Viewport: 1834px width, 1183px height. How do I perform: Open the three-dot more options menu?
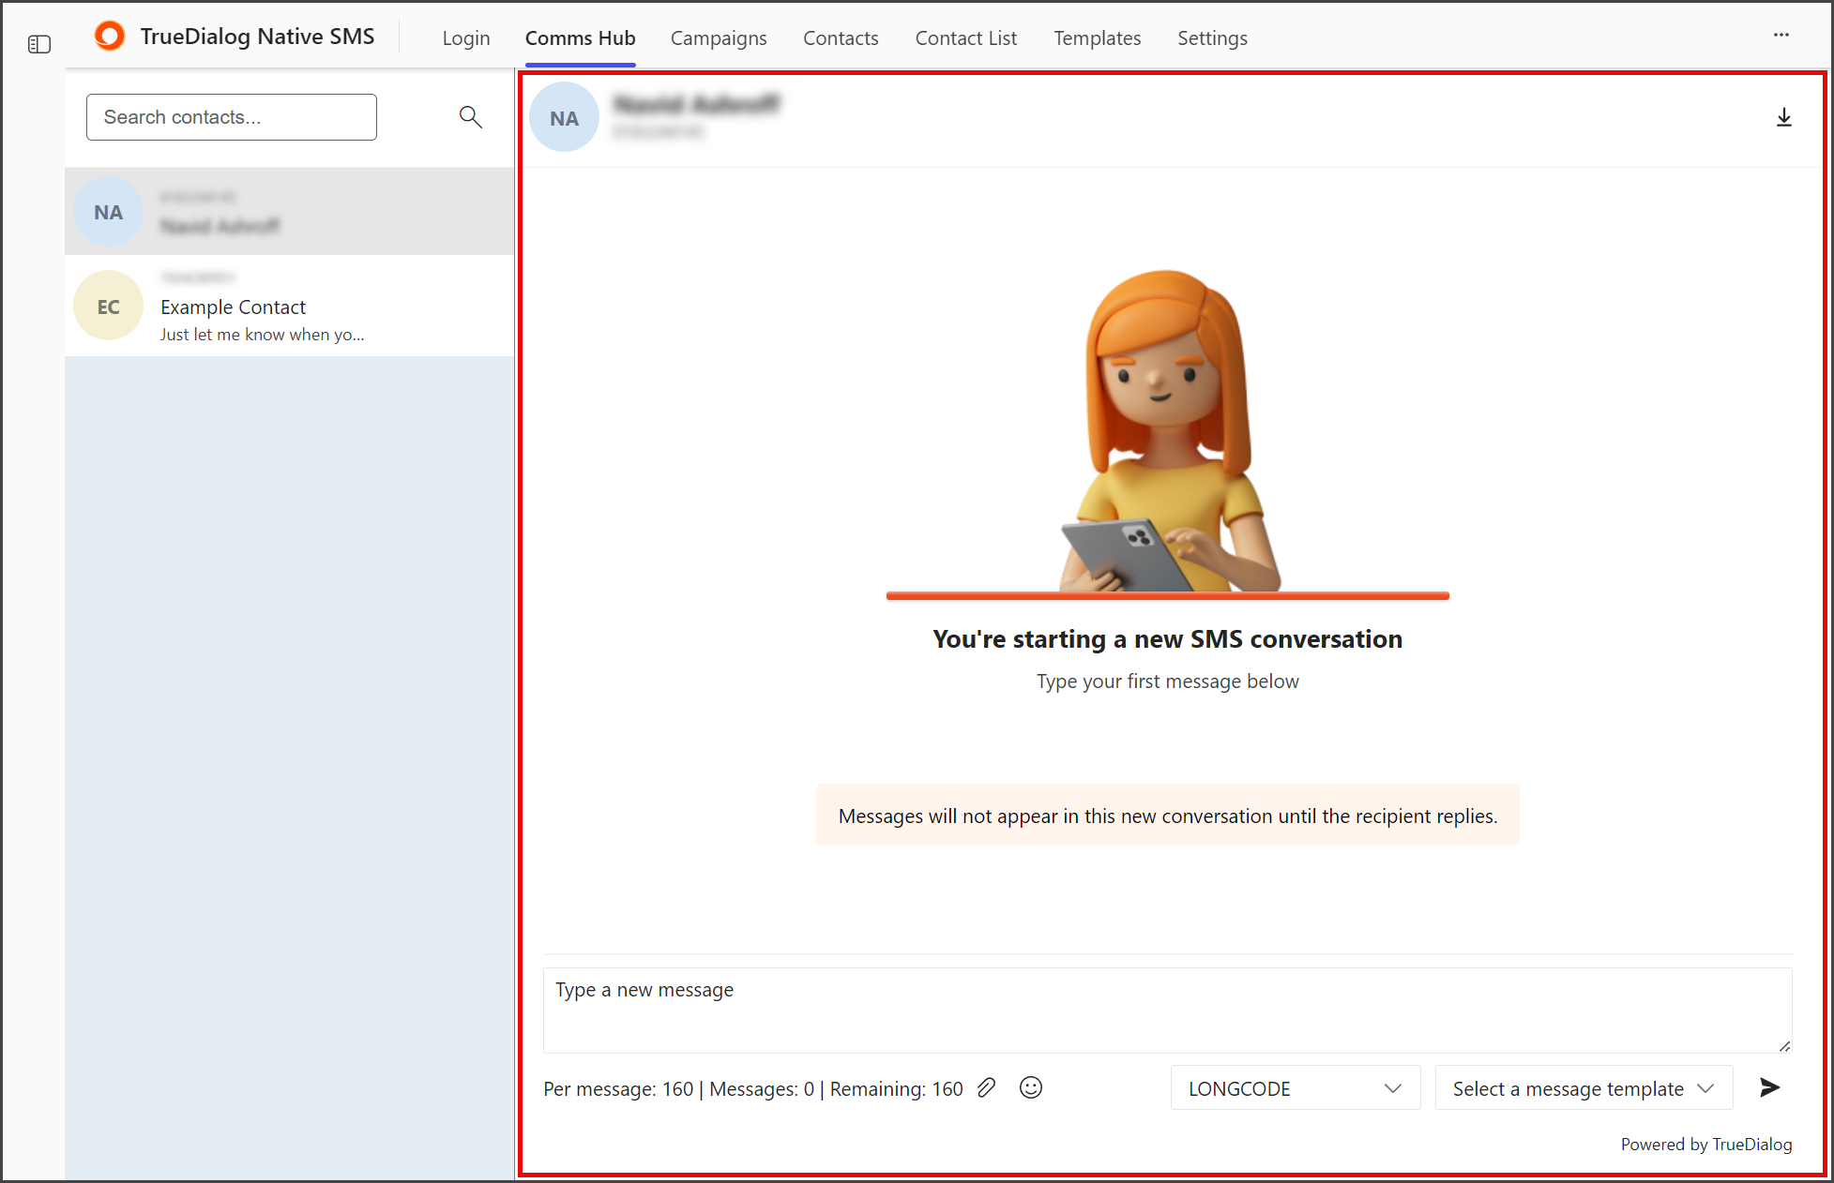point(1781,35)
